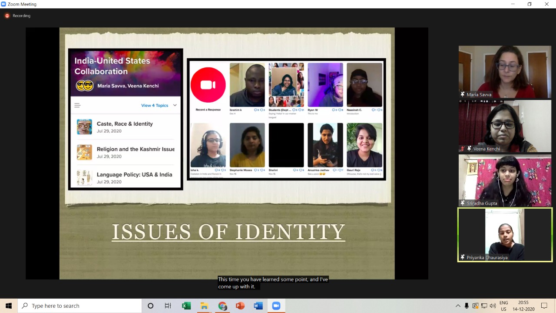
Task: Click the heart icon on Gauri Raje's video
Action: [x=379, y=170]
